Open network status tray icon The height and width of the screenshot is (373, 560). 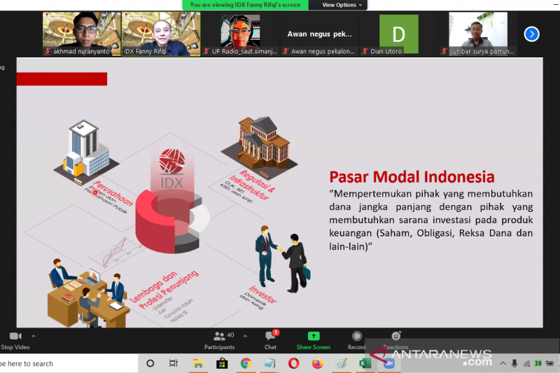[526, 364]
